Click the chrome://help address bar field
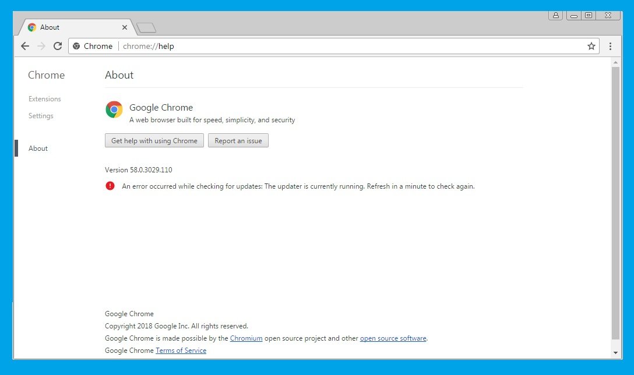The height and width of the screenshot is (375, 634). (x=333, y=46)
